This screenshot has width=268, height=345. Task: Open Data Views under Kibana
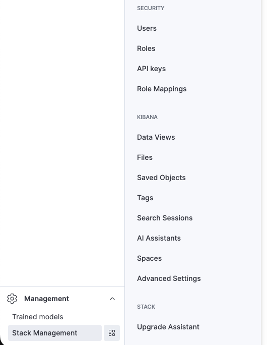point(156,137)
